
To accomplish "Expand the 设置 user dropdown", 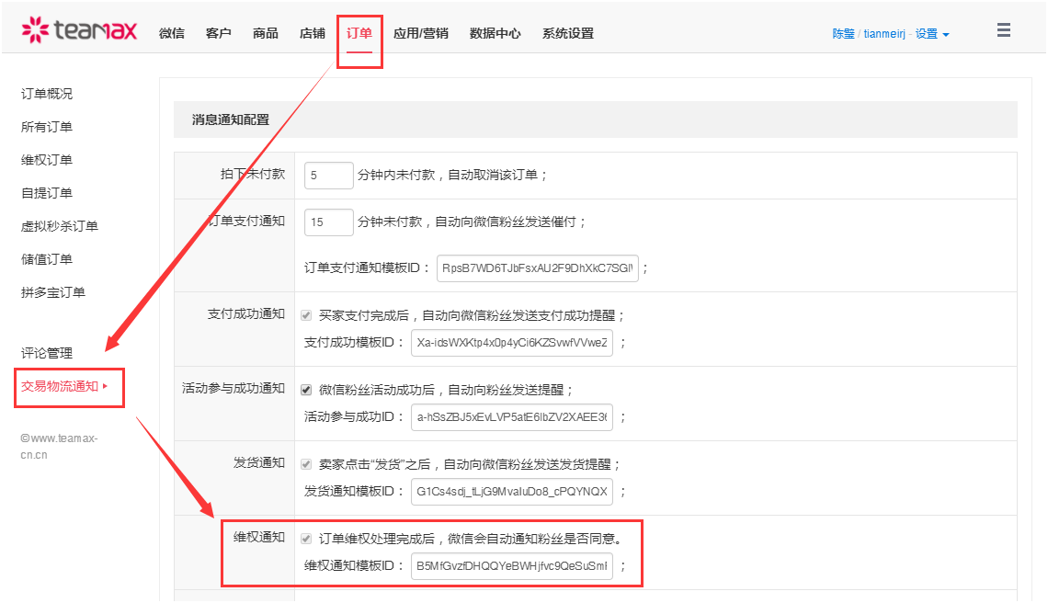I will 932,34.
